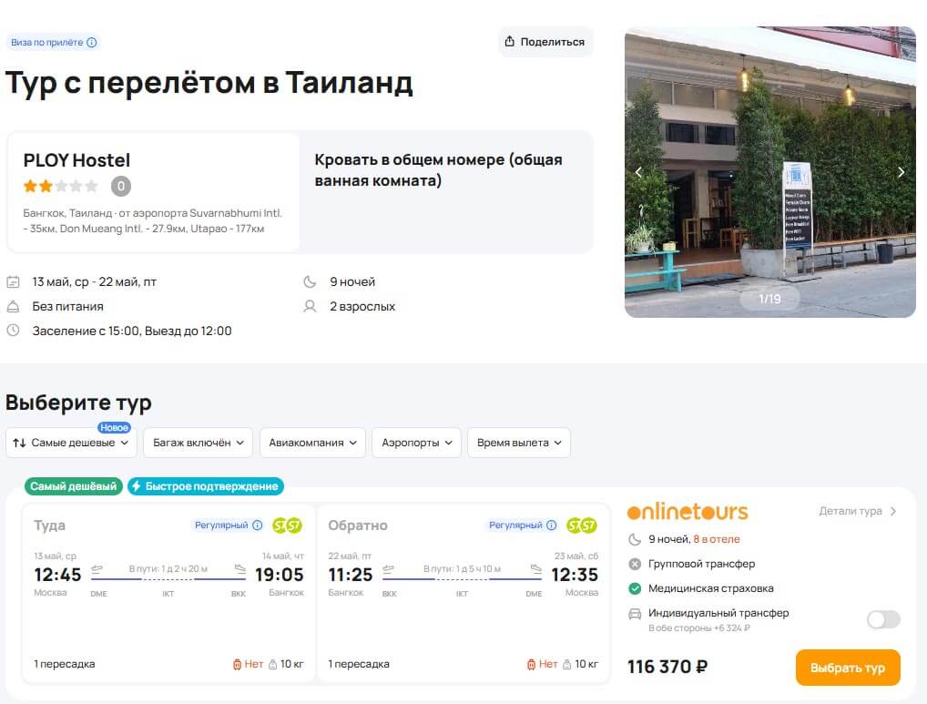Click the moon icon beside 9 ночей in hotel summary
Screen dimensions: 927x704
tap(310, 282)
